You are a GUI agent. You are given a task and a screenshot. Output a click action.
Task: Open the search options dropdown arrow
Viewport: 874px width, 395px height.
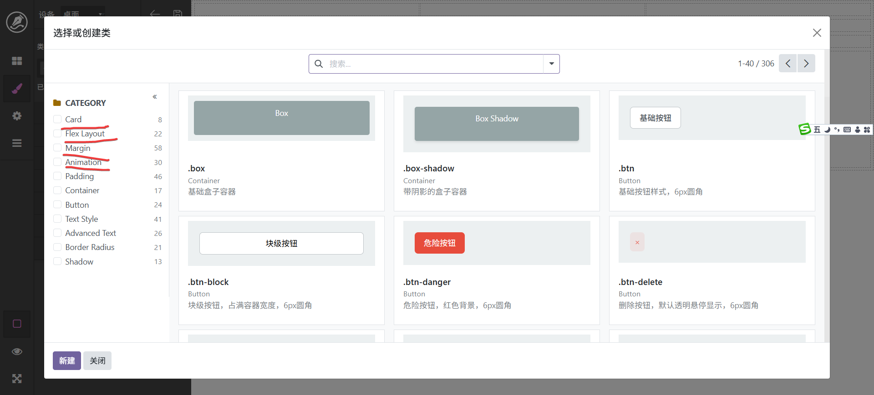[x=551, y=64]
